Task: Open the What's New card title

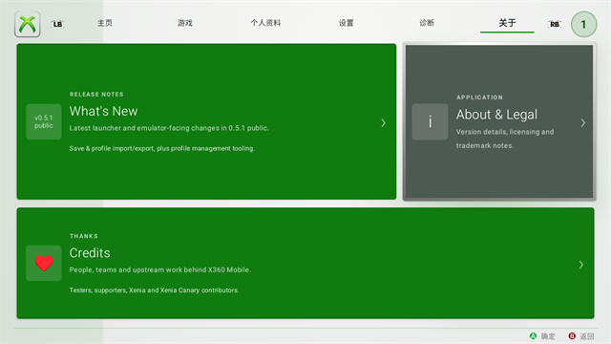Action: pos(104,111)
